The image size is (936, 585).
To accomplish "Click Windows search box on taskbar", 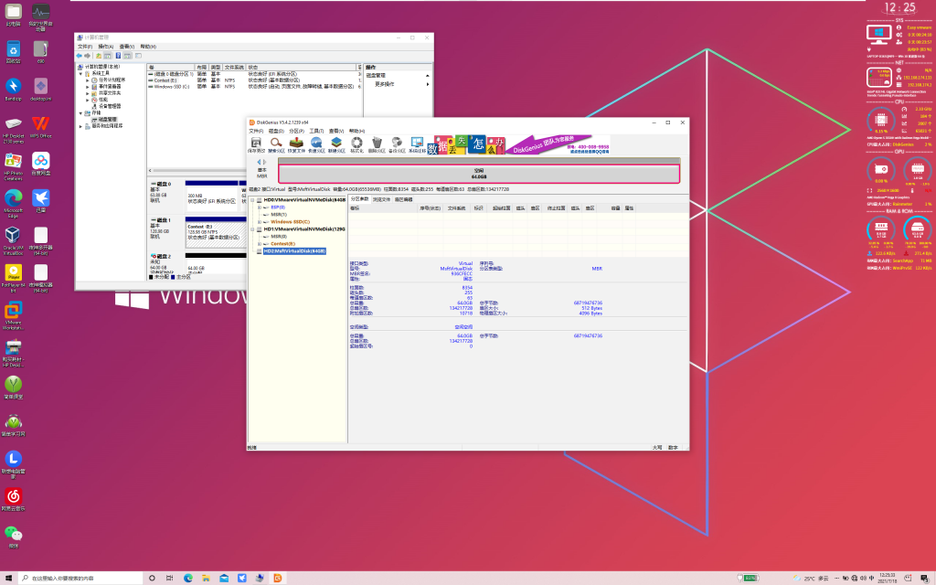I will (80, 578).
